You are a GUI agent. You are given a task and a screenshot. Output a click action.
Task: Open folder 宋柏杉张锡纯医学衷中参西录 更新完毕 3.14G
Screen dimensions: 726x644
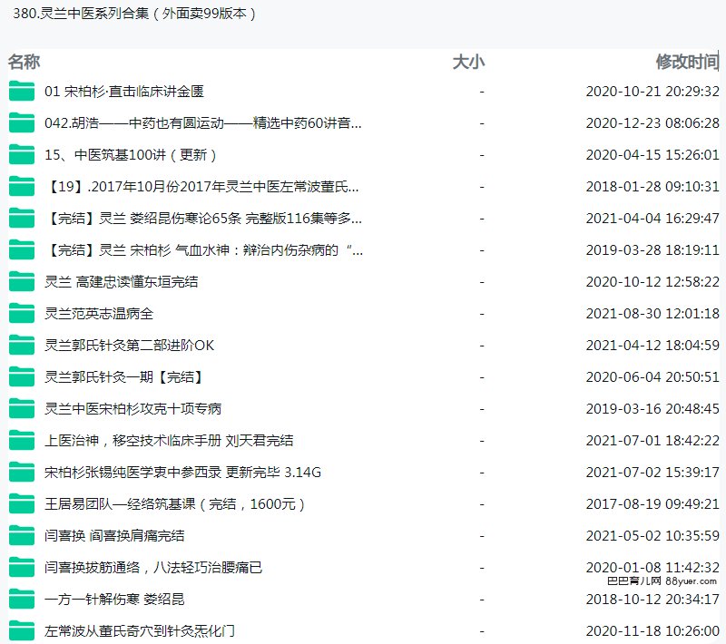[183, 473]
